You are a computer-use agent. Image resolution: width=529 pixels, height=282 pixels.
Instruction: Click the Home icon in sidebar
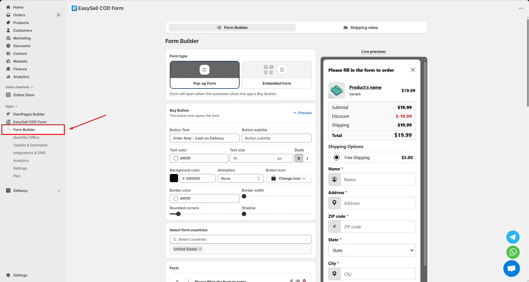[x=8, y=7]
